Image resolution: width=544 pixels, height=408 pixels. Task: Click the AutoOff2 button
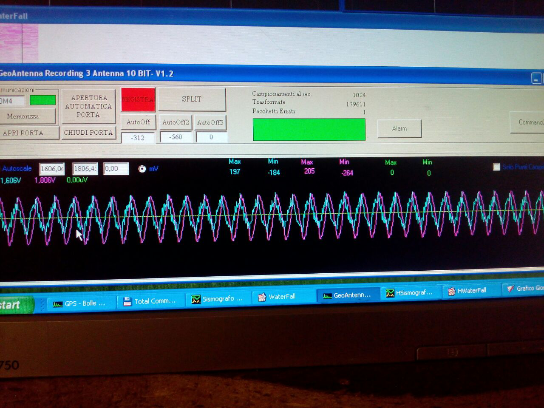pyautogui.click(x=176, y=122)
